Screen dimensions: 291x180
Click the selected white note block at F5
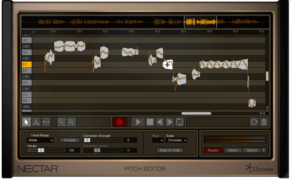(x=168, y=65)
